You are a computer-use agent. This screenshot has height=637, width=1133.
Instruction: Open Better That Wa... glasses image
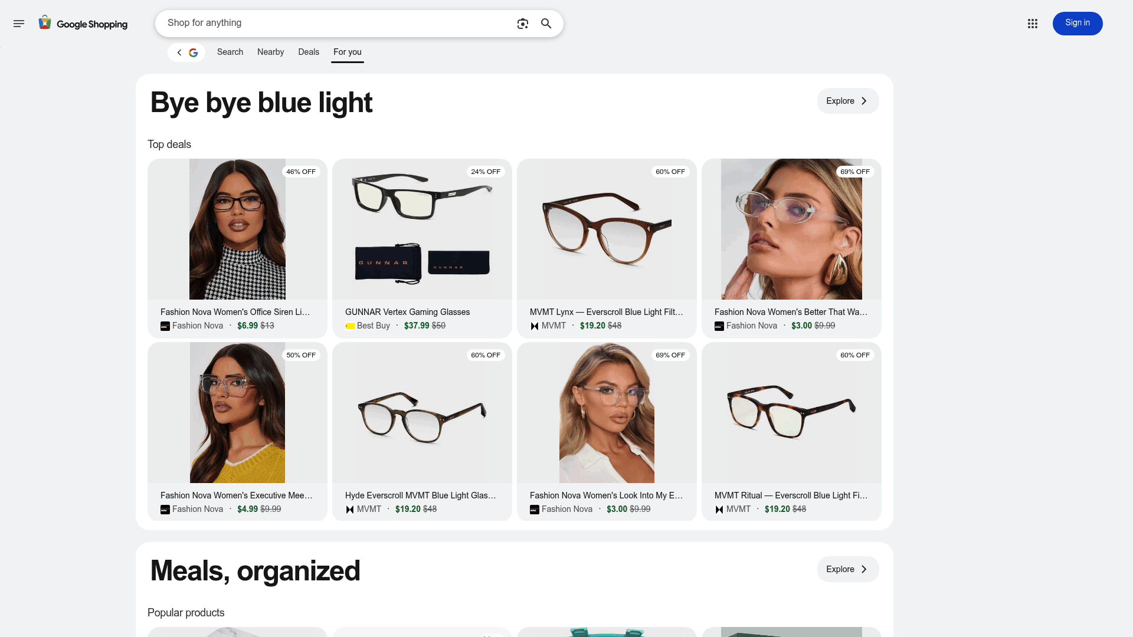click(x=791, y=229)
